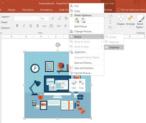Image resolution: width=146 pixels, height=123 pixels.
Task: Click the Reset slide button
Action: (x=4, y=22)
